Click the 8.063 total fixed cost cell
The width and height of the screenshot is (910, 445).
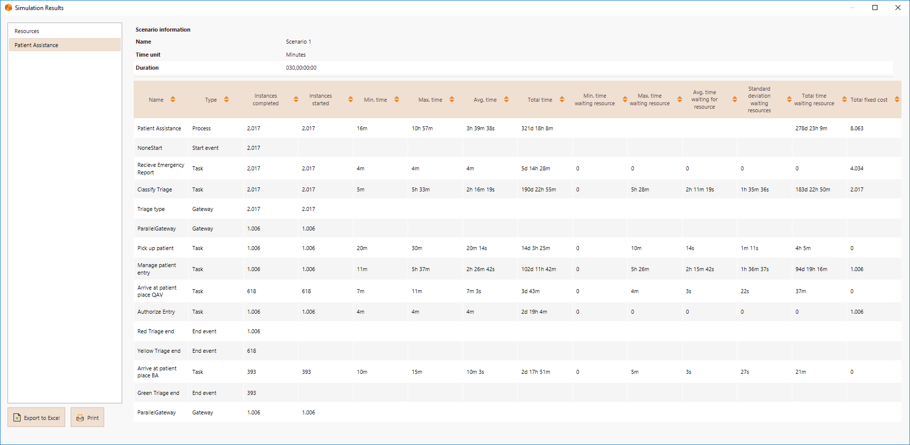click(x=856, y=128)
